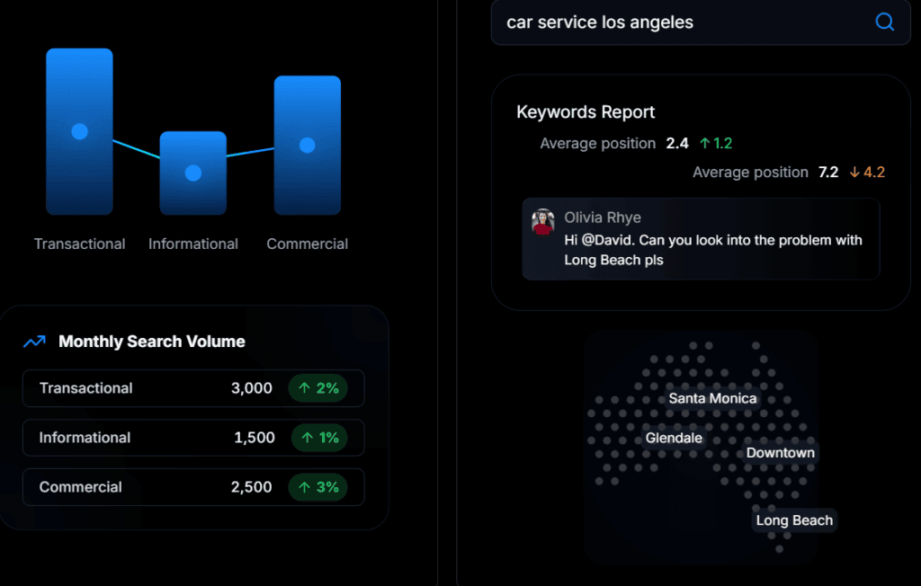
Task: Click the search magnifier icon
Action: point(884,22)
